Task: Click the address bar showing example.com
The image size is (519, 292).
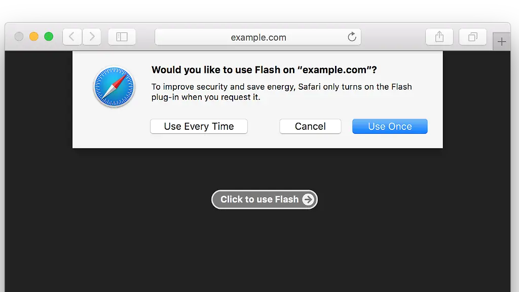Action: (x=258, y=36)
